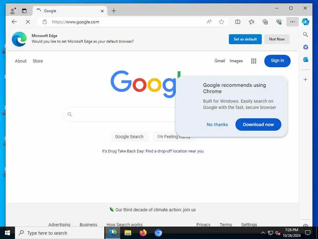Launch Chromium from taskbar

[158, 233]
